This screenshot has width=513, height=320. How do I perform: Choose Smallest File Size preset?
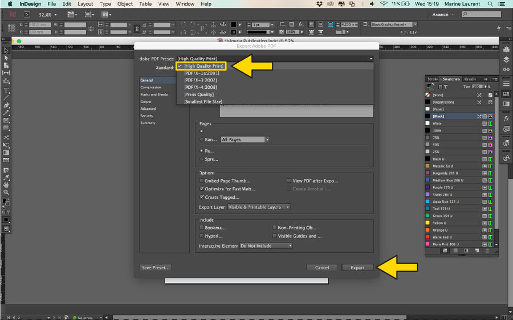[x=203, y=102]
